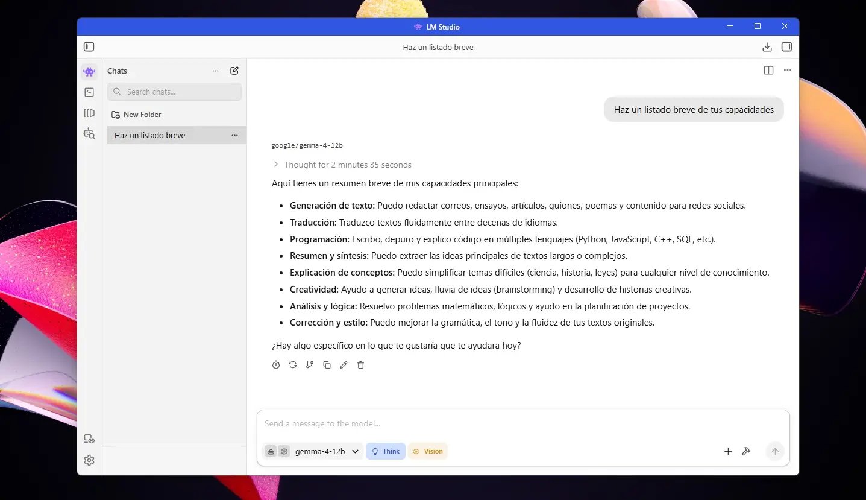Image resolution: width=866 pixels, height=500 pixels.
Task: Toggle the Vision capability
Action: pos(428,451)
